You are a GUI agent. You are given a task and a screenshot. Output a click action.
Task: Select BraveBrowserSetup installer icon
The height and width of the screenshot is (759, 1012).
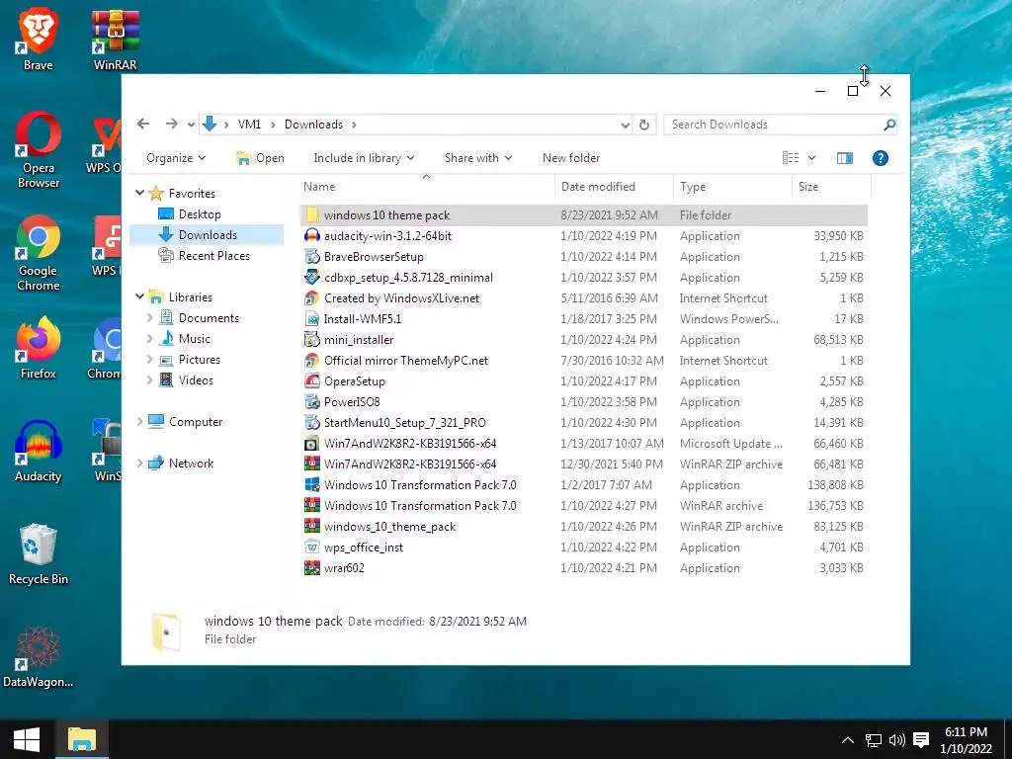311,256
